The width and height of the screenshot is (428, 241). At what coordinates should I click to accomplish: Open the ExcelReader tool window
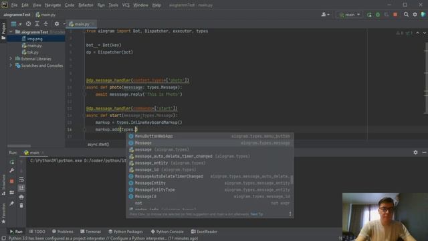(204, 232)
